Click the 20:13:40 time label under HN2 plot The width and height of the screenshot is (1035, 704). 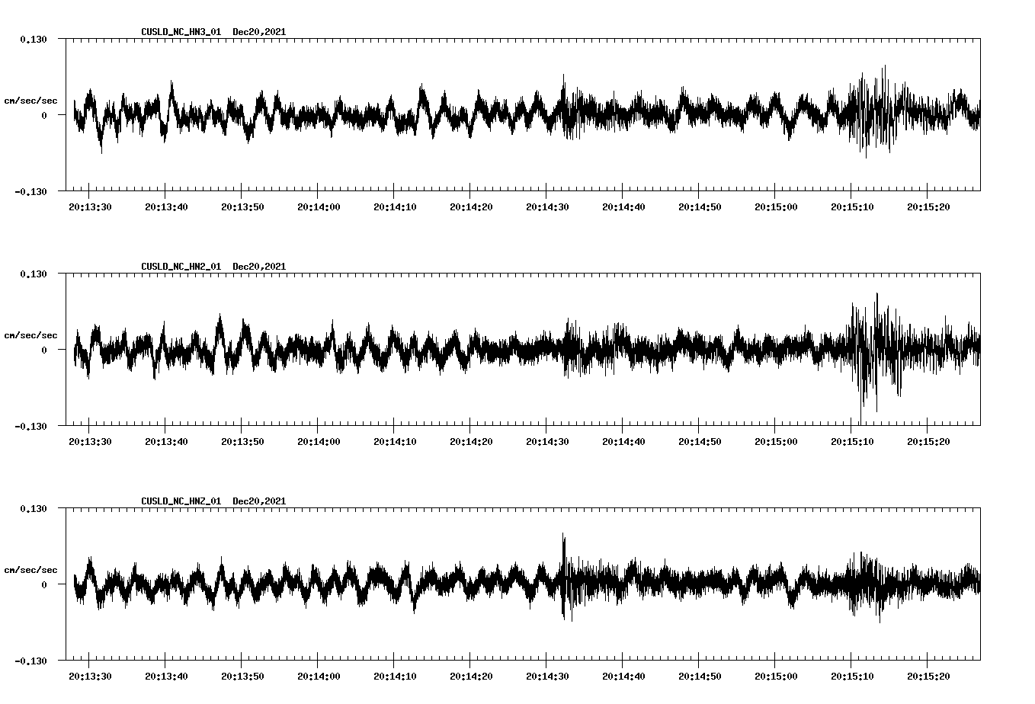click(x=166, y=441)
